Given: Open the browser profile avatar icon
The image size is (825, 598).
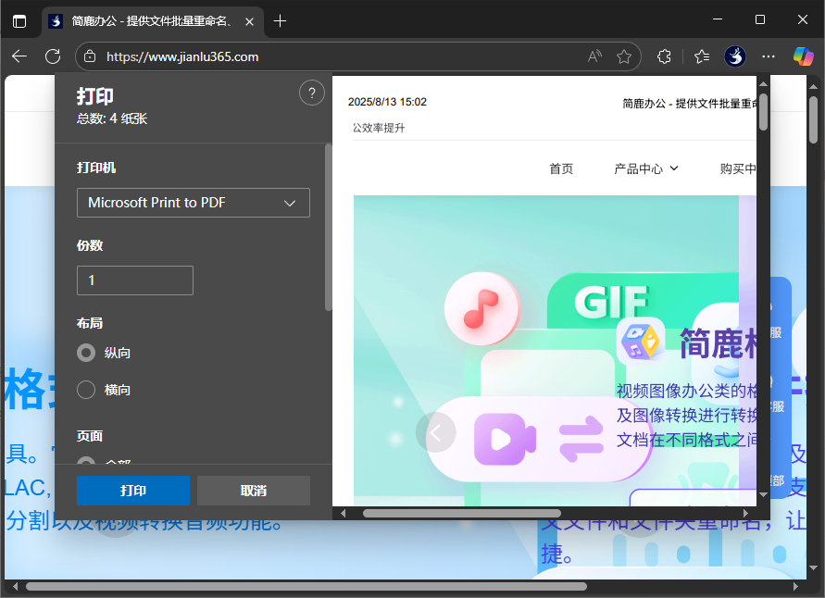Looking at the screenshot, I should pyautogui.click(x=734, y=56).
